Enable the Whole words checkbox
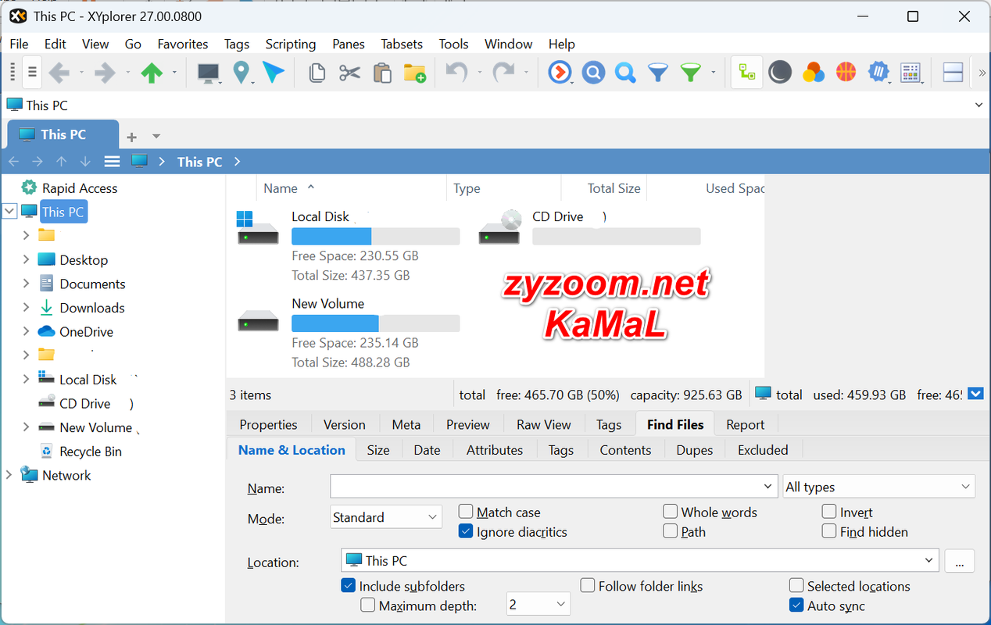This screenshot has width=991, height=625. tap(670, 512)
